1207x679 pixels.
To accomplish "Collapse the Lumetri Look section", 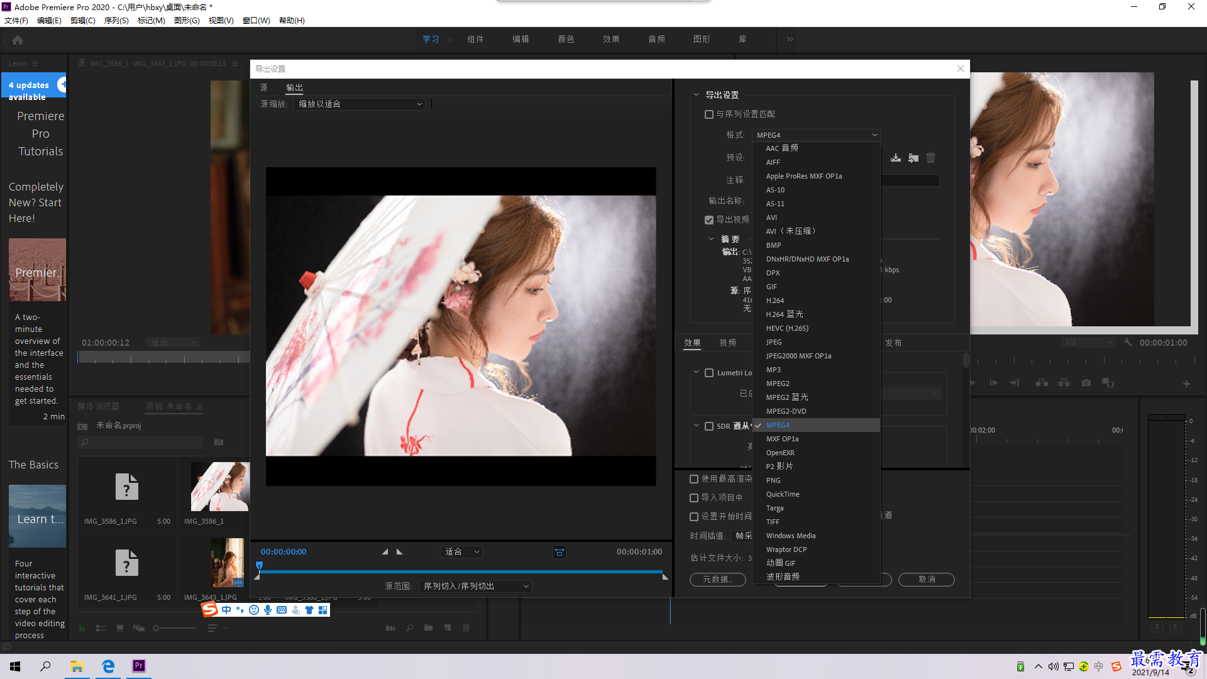I will (x=696, y=372).
